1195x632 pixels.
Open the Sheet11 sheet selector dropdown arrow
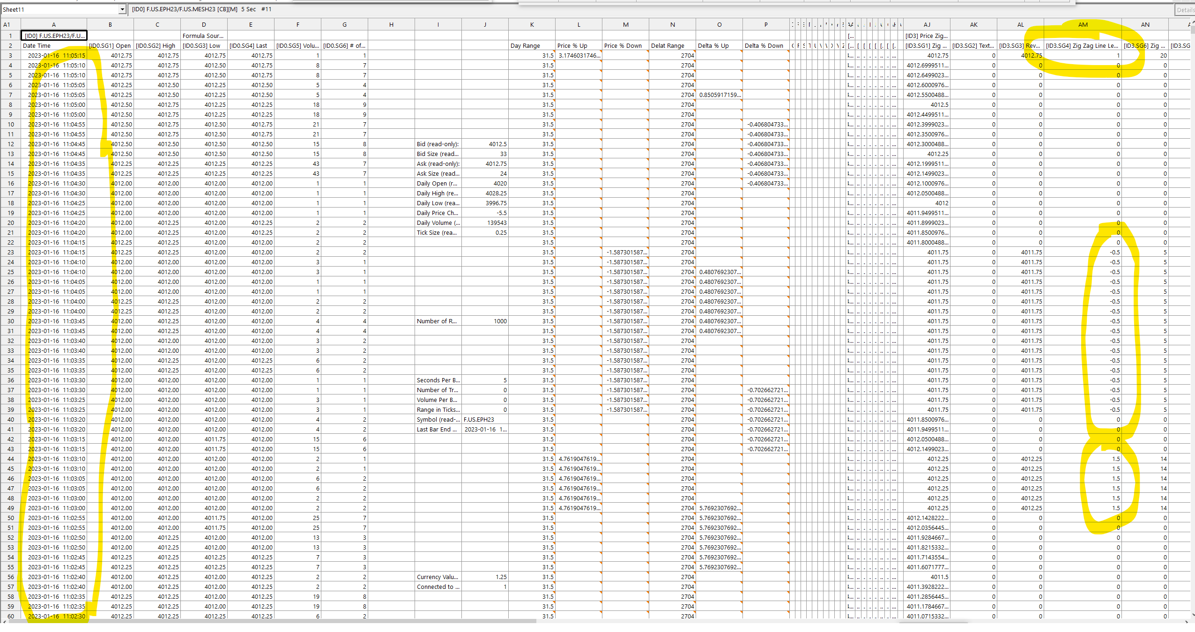122,9
